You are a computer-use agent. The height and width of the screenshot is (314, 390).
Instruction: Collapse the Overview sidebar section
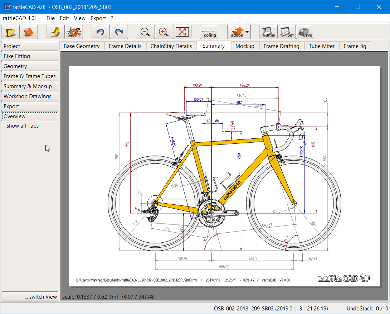tap(30, 116)
